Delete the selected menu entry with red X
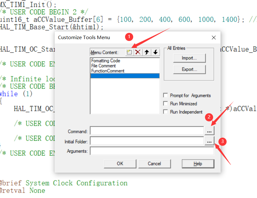Screen dimensions: 257x198 (138, 52)
